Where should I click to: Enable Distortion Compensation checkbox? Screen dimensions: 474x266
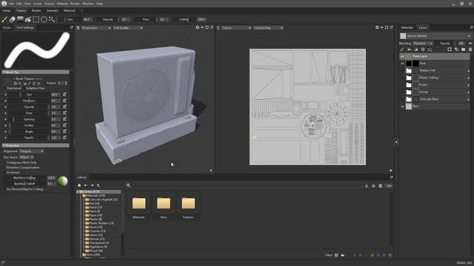click(x=4, y=168)
